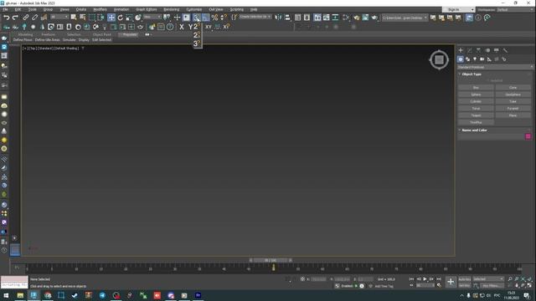Click the Redo arrow icon

point(15,18)
